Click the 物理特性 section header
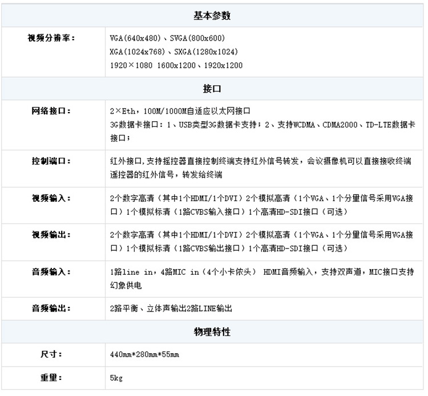Viewport: 428px width, 396px height. (x=212, y=331)
